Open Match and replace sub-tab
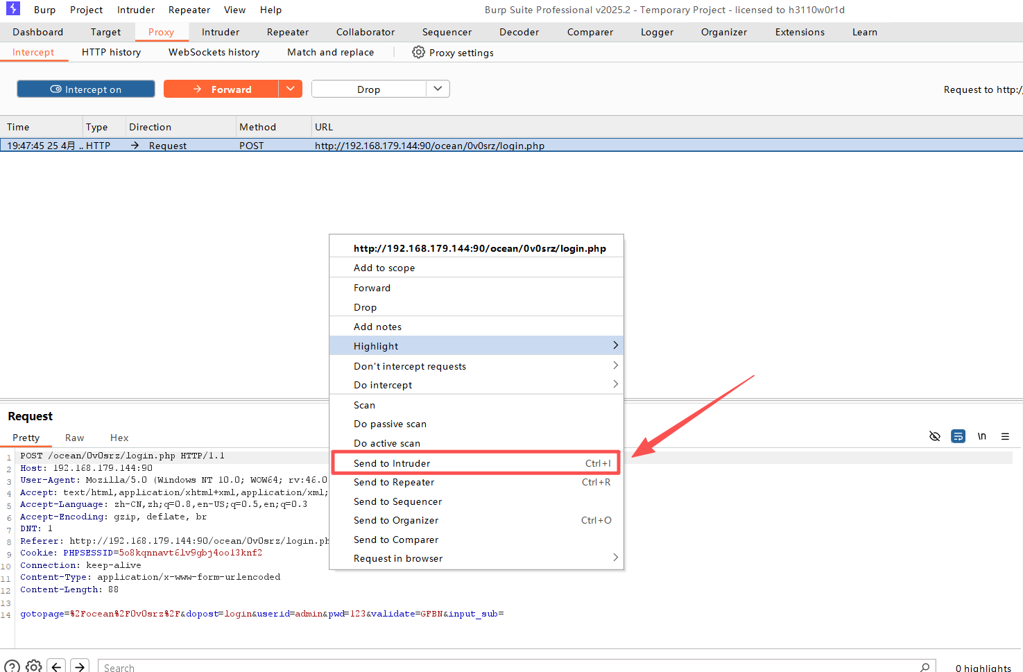This screenshot has height=672, width=1023. (330, 52)
